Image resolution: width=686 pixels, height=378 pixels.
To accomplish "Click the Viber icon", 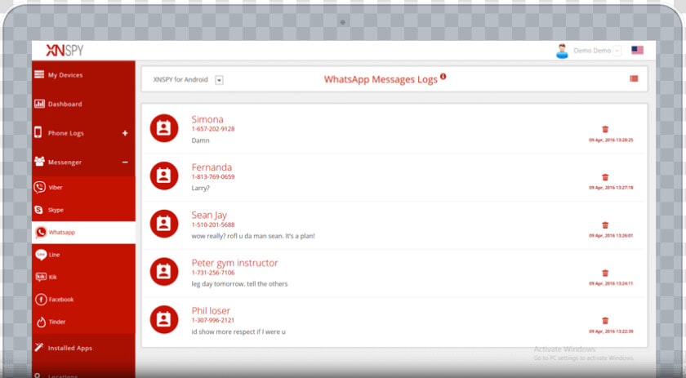I will pos(39,187).
